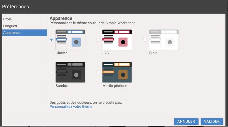The width and height of the screenshot is (228, 127).
Task: Open the Personnalisez votre thème link
Action: (71, 107)
